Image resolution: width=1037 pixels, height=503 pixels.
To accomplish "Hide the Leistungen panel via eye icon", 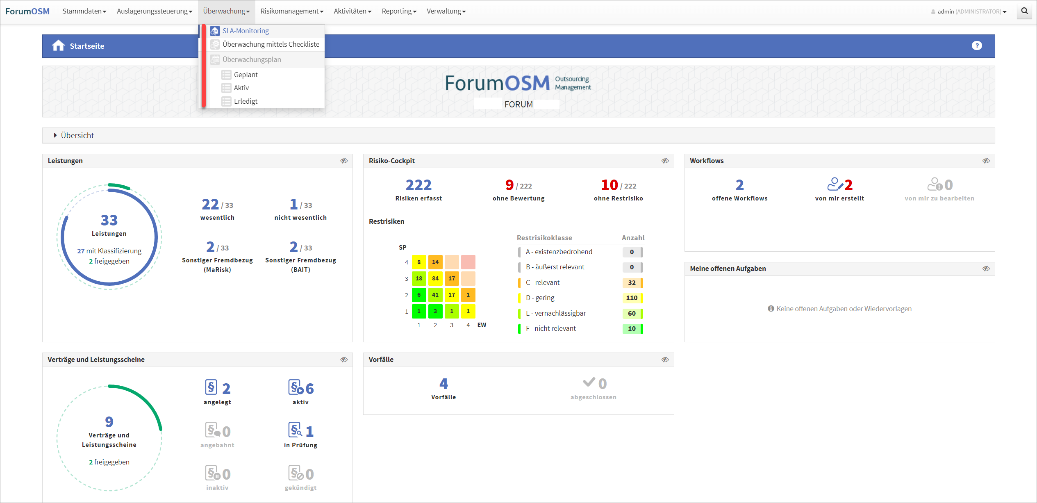I will [x=344, y=161].
